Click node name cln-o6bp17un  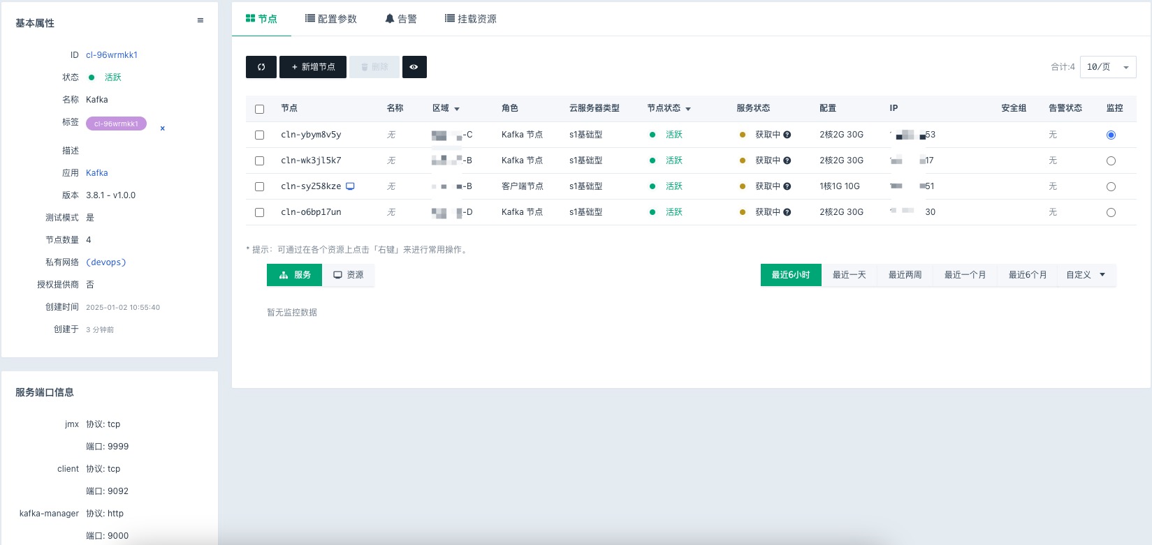click(x=311, y=212)
